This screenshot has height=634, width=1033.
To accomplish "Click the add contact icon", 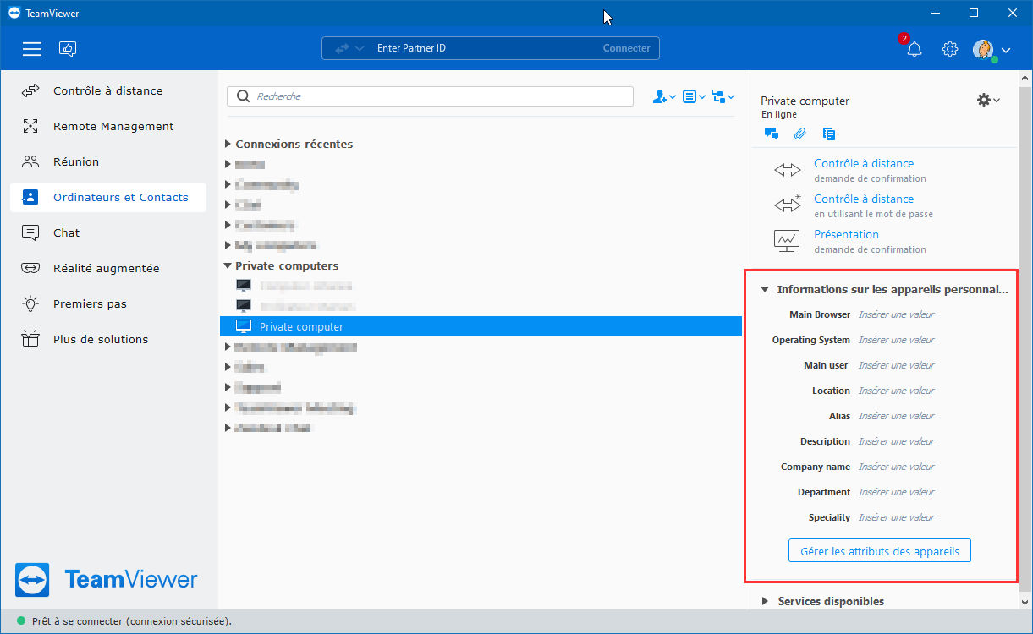I will click(x=664, y=96).
